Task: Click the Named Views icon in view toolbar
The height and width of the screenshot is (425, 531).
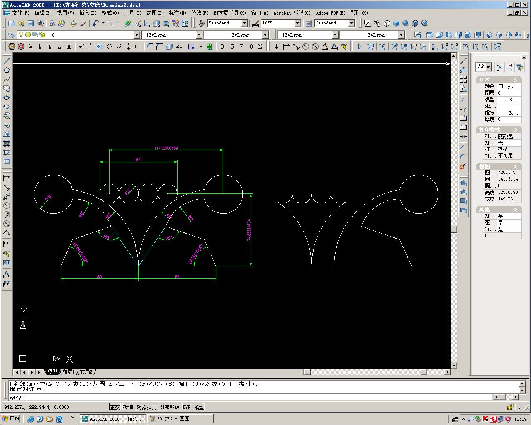Action: 418,35
